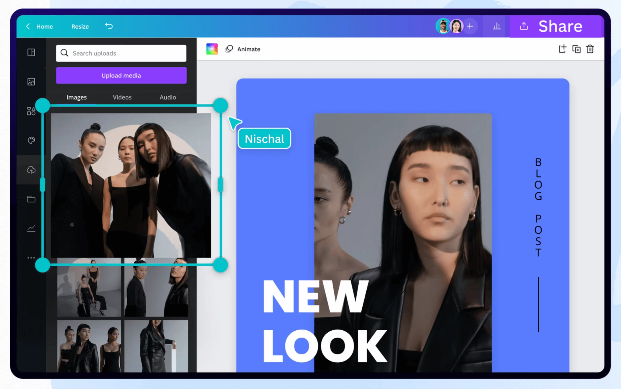
Task: Click the delete/trash icon toggle
Action: pos(590,49)
